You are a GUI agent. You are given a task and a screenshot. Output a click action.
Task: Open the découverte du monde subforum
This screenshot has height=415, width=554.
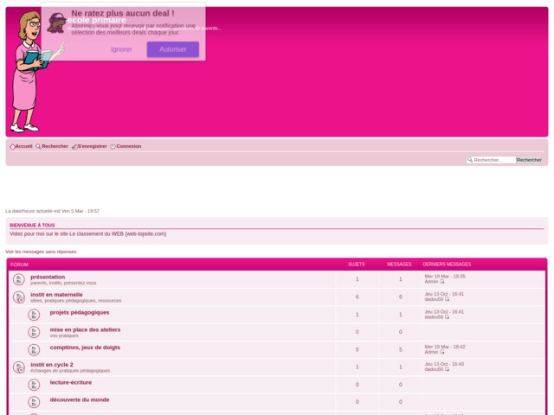pos(80,399)
